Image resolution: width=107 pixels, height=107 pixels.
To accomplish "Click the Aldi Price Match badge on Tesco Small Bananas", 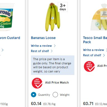I will 89,66.
